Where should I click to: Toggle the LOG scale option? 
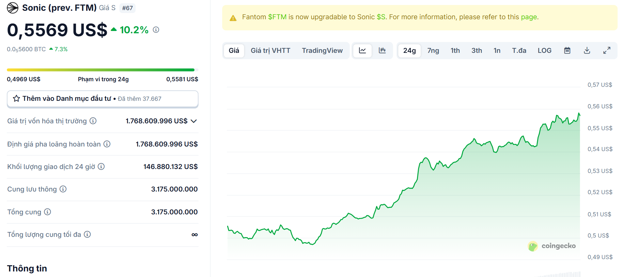coord(545,51)
